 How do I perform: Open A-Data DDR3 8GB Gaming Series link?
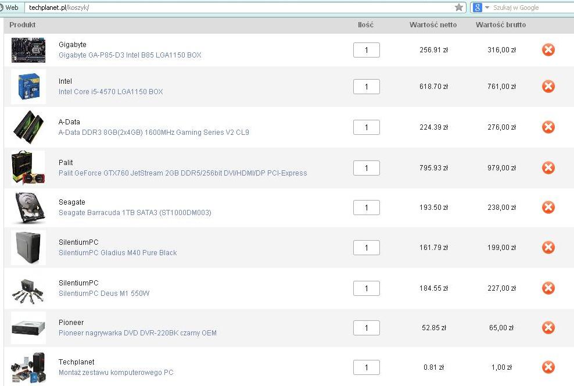[x=154, y=132]
